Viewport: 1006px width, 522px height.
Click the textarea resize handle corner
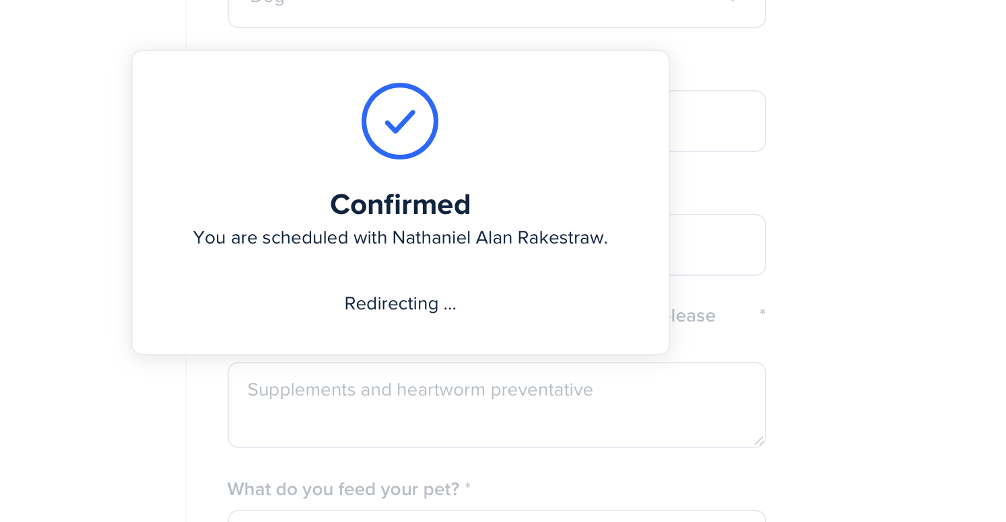point(759,441)
